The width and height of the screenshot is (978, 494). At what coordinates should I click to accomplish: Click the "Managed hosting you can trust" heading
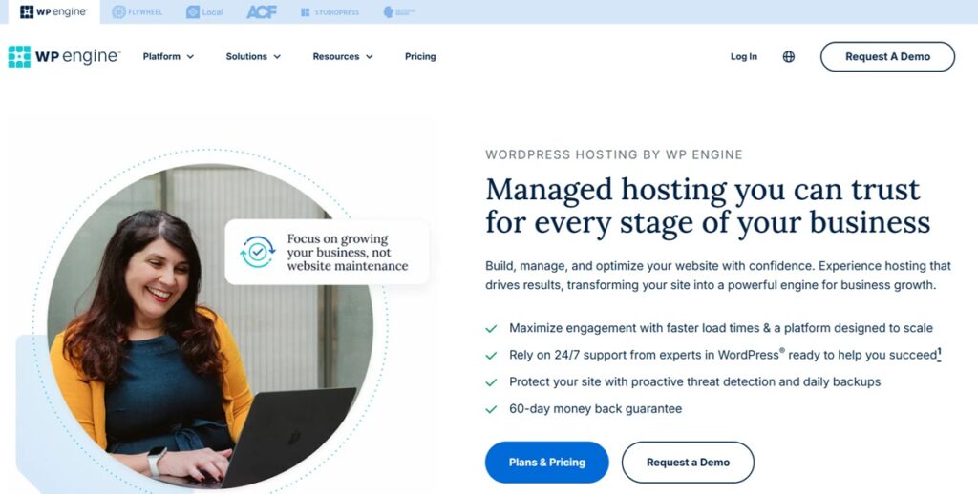[708, 206]
